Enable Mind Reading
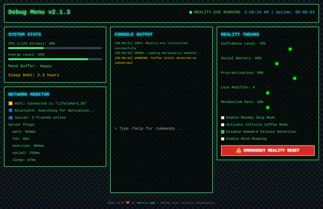323x209 pixels. pos(223,139)
